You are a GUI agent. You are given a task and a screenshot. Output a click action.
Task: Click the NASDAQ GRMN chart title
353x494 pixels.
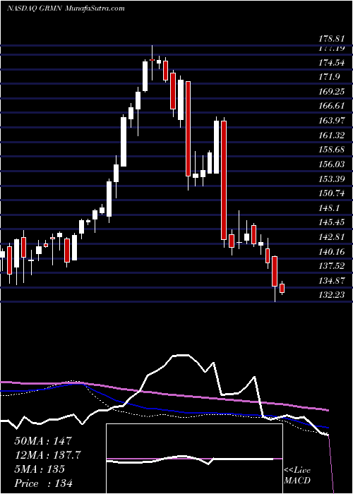(x=66, y=8)
